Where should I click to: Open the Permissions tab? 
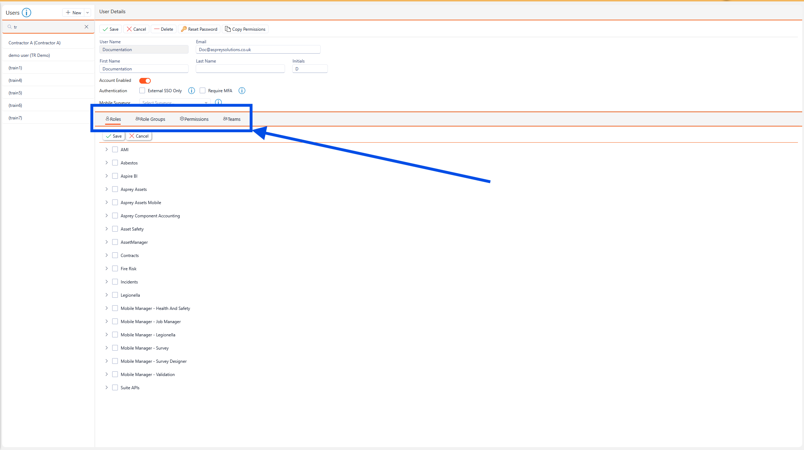(194, 119)
